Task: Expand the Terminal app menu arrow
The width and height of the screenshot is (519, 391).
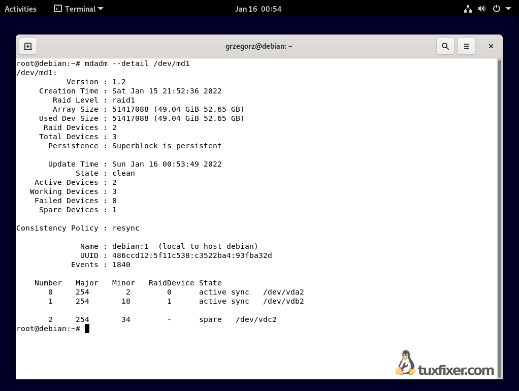Action: [100, 9]
